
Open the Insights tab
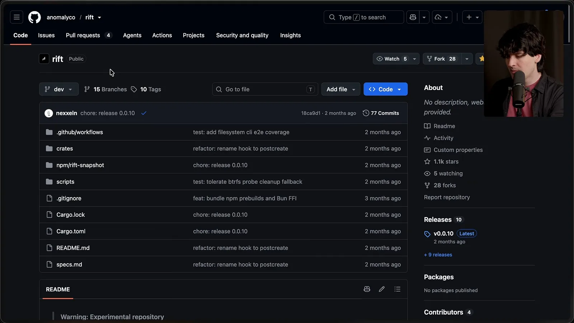[x=290, y=35]
